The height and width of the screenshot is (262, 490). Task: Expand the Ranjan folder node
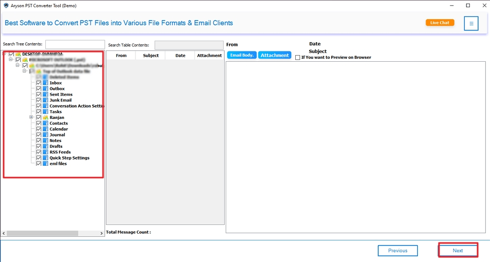click(x=31, y=117)
